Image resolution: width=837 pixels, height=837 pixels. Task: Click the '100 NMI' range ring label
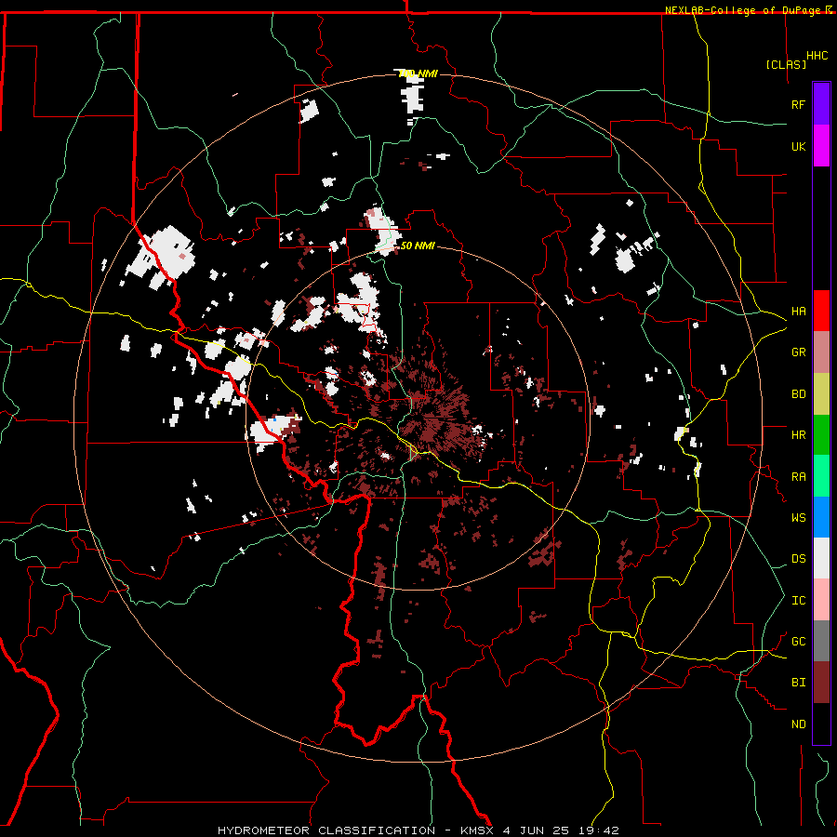tap(418, 73)
